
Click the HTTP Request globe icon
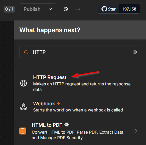tap(24, 83)
